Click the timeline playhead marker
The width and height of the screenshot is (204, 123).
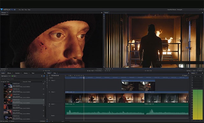pyautogui.click(x=84, y=78)
